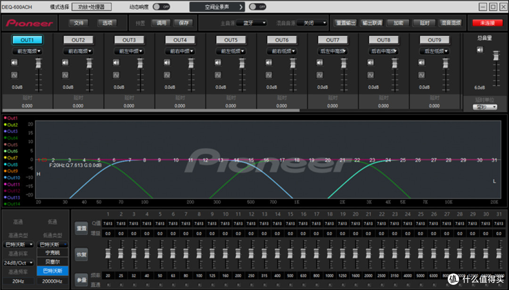
Task: Open OUT2 前右高频 channel type dropdown
Action: (78, 51)
